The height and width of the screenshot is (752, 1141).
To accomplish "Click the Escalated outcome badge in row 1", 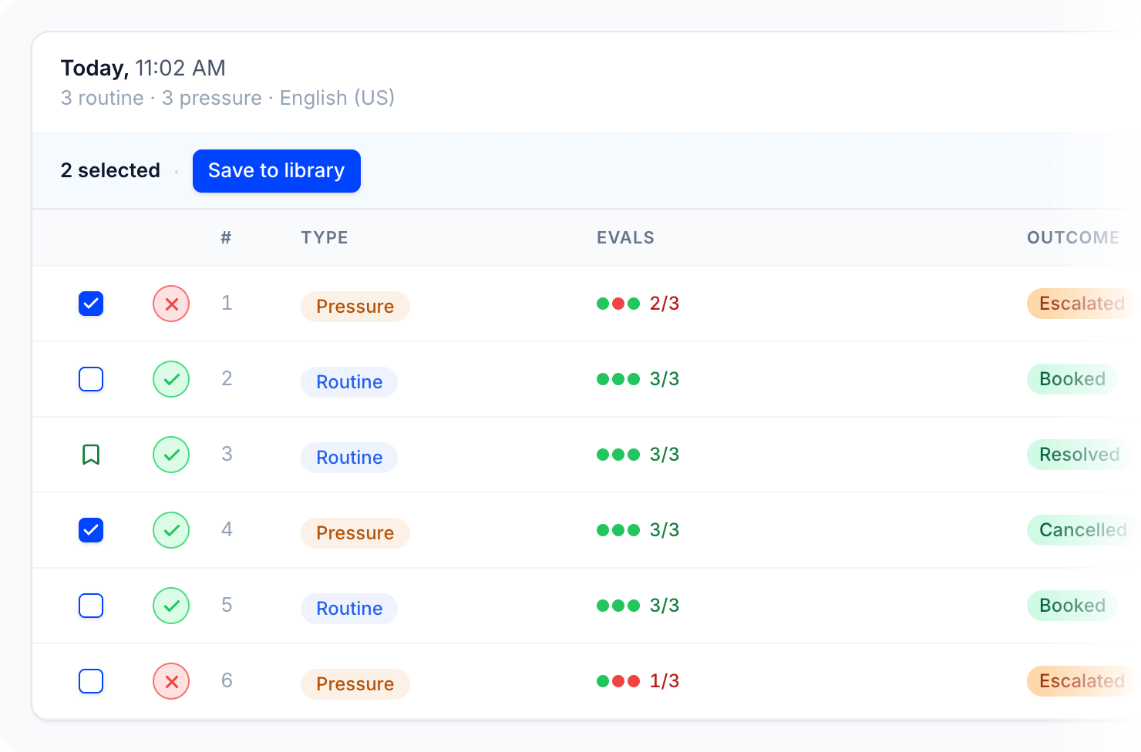I will click(1082, 304).
